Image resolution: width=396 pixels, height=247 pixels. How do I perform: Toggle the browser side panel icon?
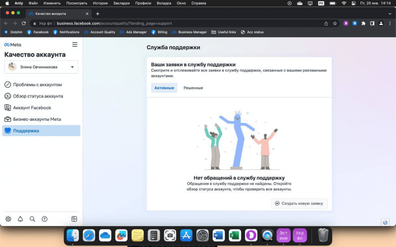pos(372,23)
